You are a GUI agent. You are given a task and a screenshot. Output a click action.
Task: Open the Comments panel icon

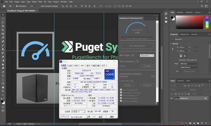click(x=166, y=22)
